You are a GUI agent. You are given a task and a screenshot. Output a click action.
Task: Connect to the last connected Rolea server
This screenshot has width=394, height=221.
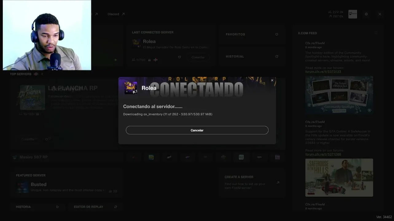pyautogui.click(x=198, y=57)
